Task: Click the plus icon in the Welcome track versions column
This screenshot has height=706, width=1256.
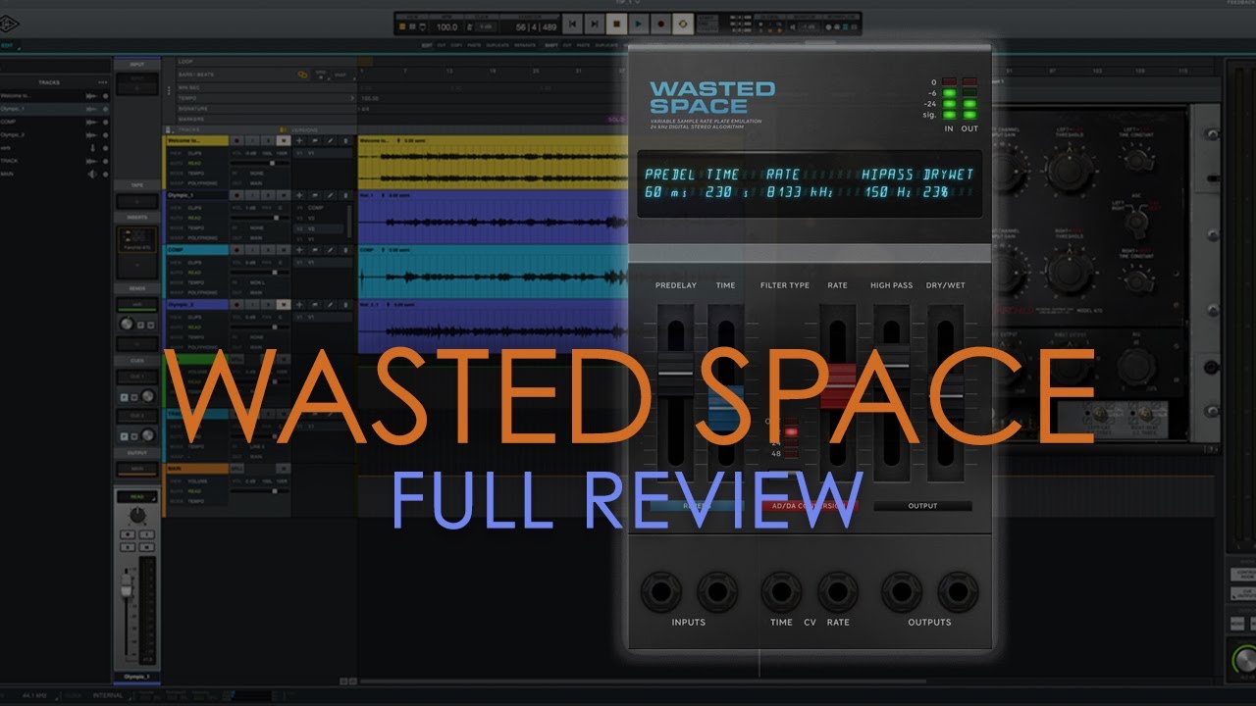Action: coord(299,141)
